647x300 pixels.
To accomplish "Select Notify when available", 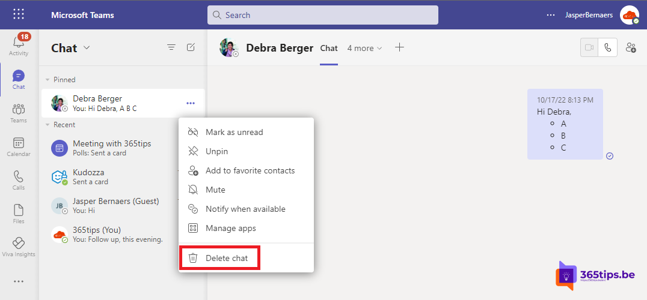I will [247, 209].
